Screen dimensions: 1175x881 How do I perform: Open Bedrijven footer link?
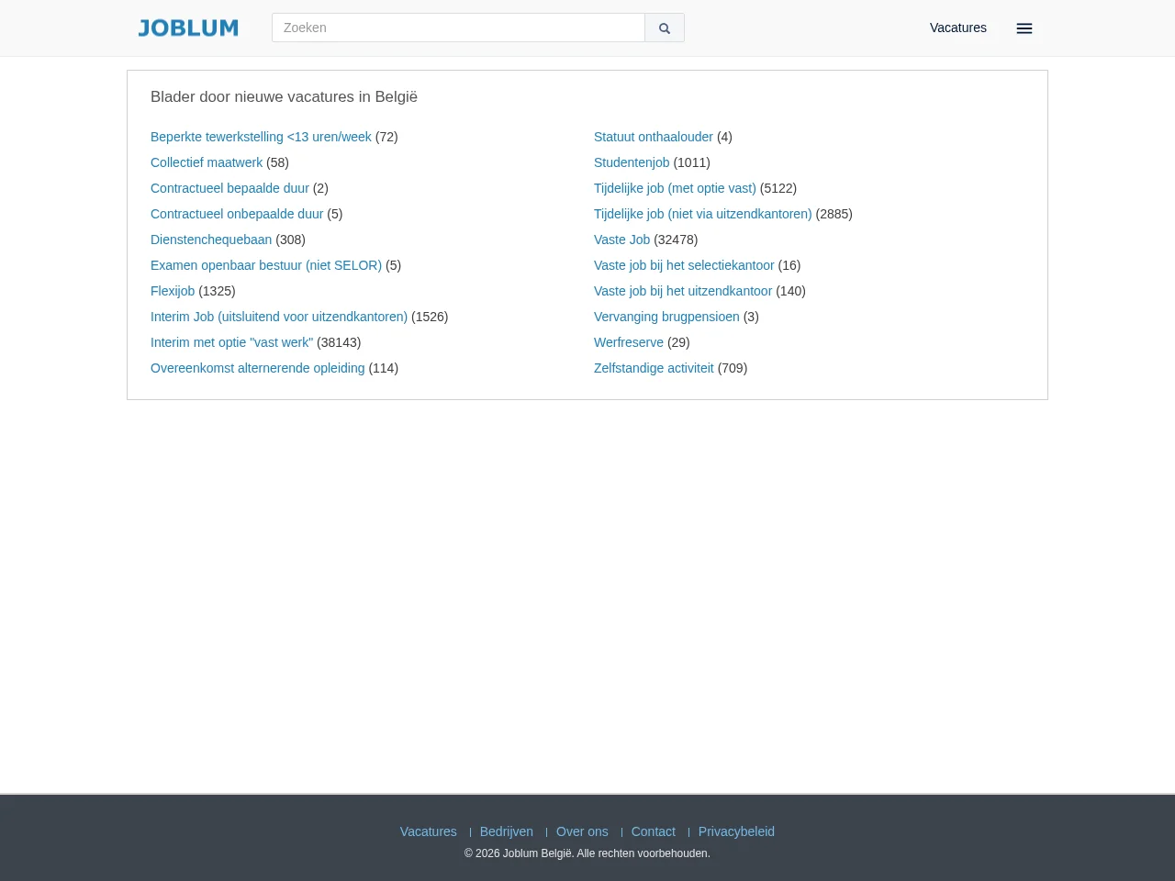tap(507, 831)
